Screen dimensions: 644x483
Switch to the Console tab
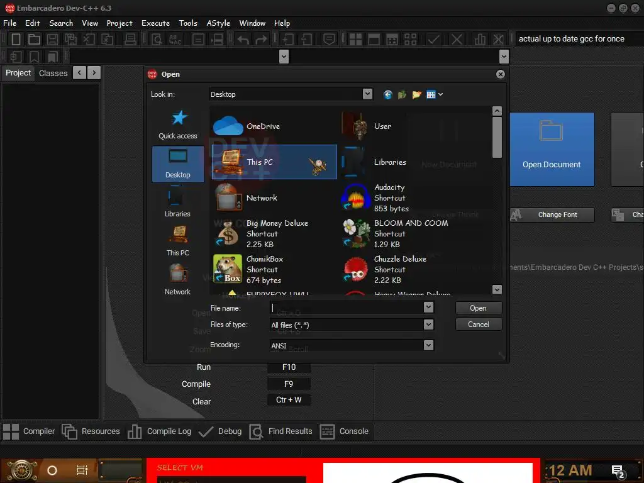[345, 431]
